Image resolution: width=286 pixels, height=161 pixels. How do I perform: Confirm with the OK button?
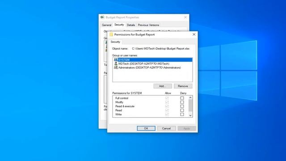point(146,128)
